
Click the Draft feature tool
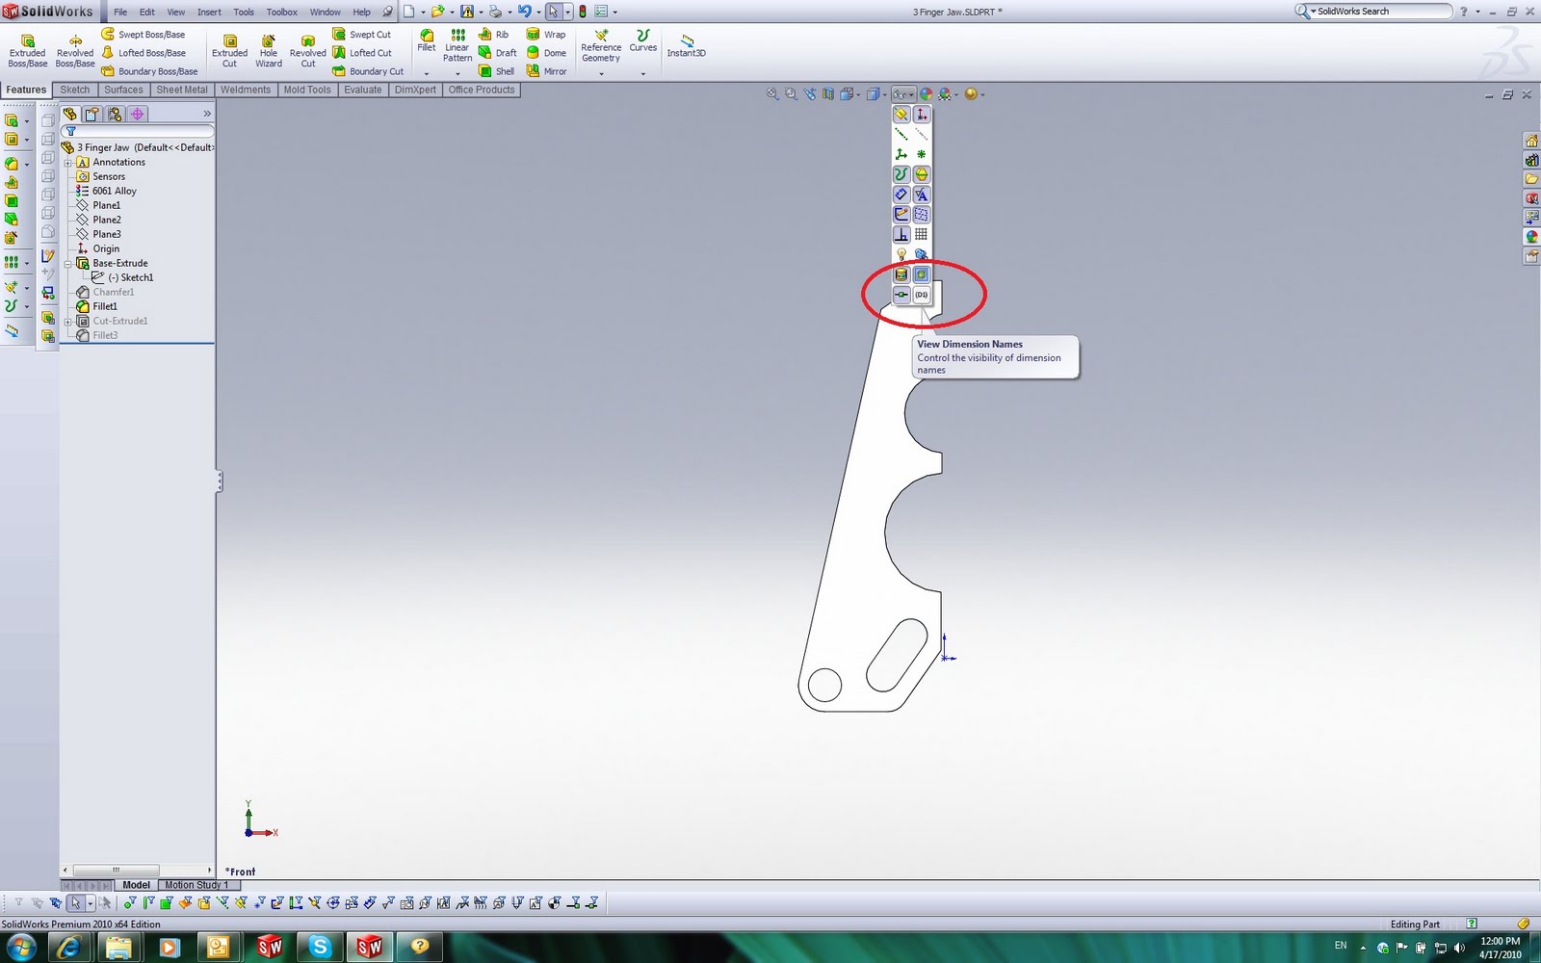pos(498,53)
